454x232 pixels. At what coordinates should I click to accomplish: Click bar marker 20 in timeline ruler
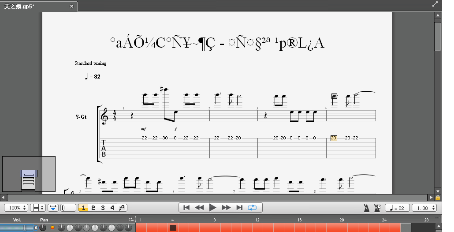pos(342,220)
